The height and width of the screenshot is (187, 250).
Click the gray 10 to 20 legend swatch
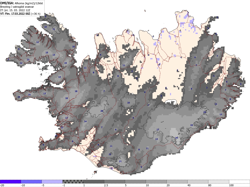(x=156, y=182)
